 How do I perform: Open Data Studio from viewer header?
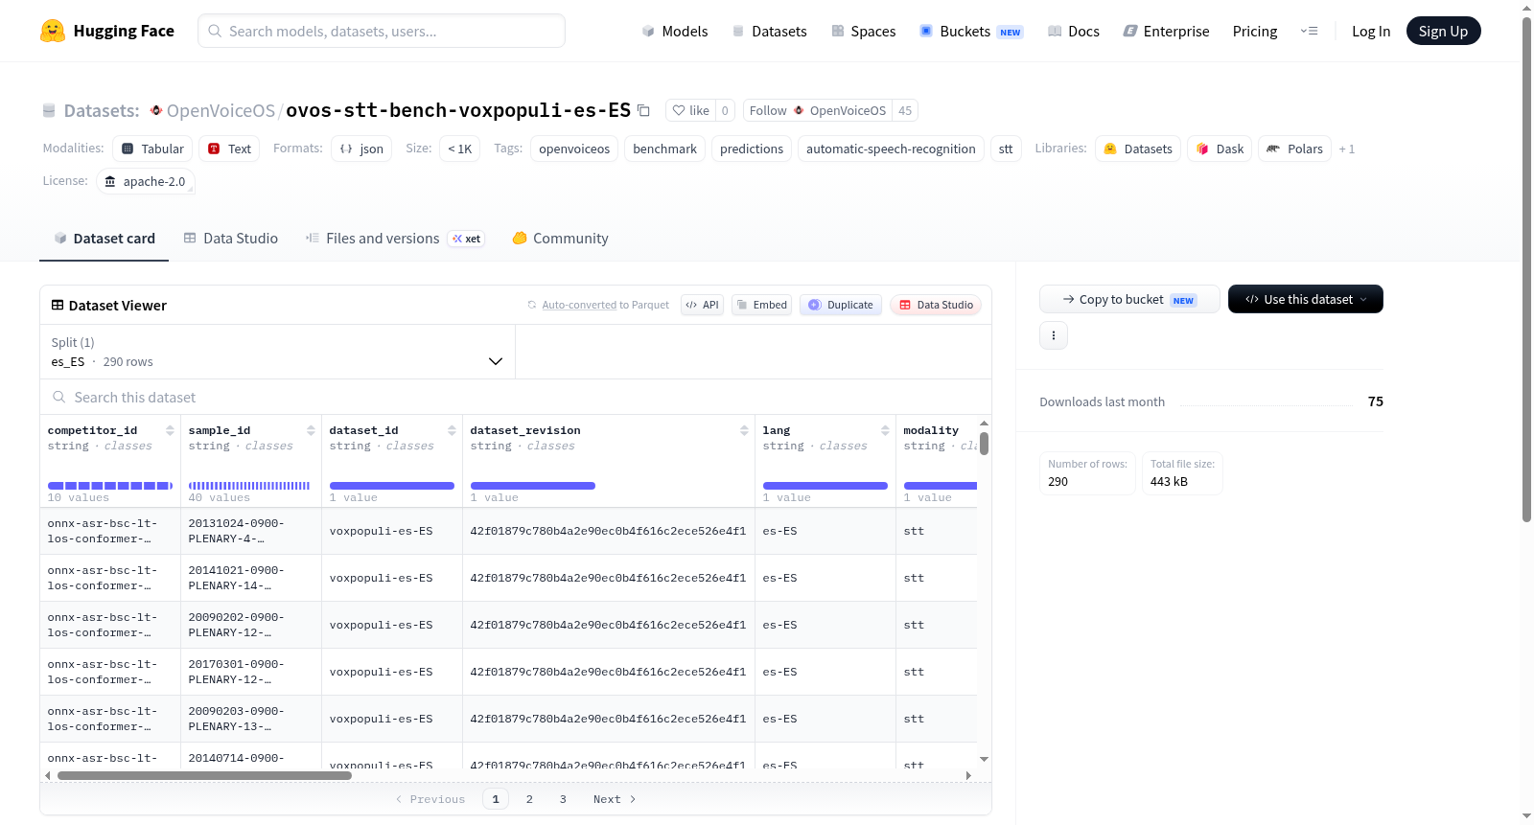[x=936, y=305]
